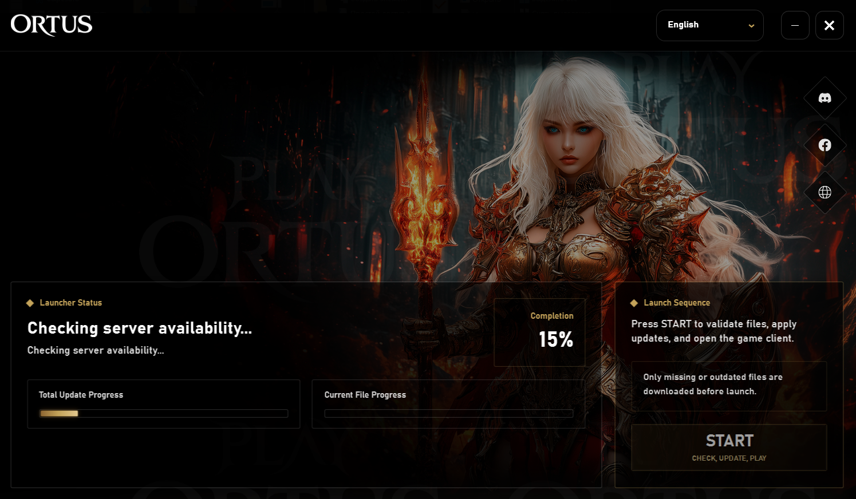Click the Discord diamond-shaped social button

[825, 97]
